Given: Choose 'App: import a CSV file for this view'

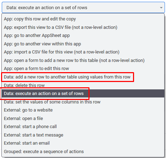Looking at the screenshot, I should tap(83, 52).
